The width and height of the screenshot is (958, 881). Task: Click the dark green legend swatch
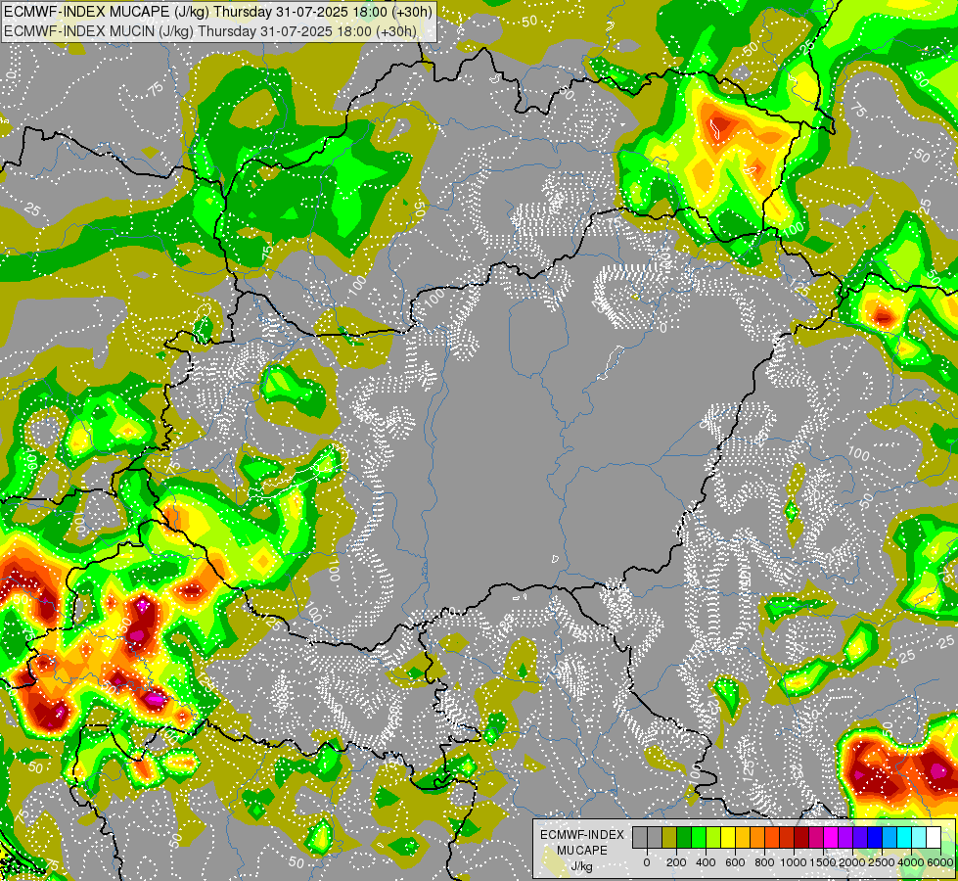tap(684, 838)
